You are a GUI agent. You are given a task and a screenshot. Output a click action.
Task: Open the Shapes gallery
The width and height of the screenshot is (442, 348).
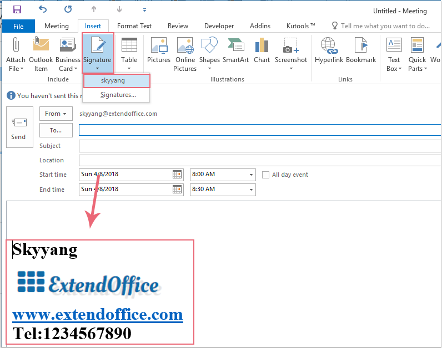(x=209, y=54)
